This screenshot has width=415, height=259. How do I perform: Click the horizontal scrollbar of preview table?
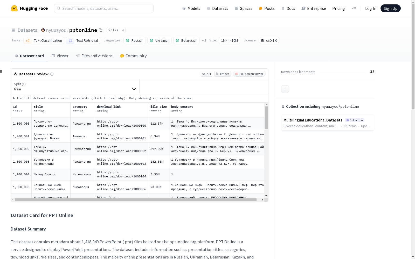(136, 200)
